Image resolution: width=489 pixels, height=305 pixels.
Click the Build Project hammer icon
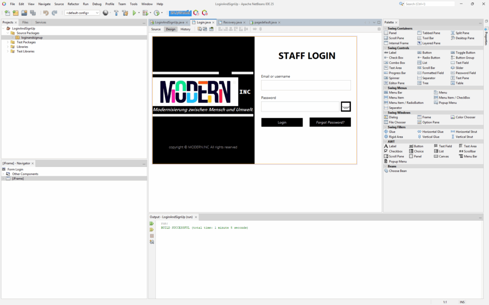coord(116,13)
